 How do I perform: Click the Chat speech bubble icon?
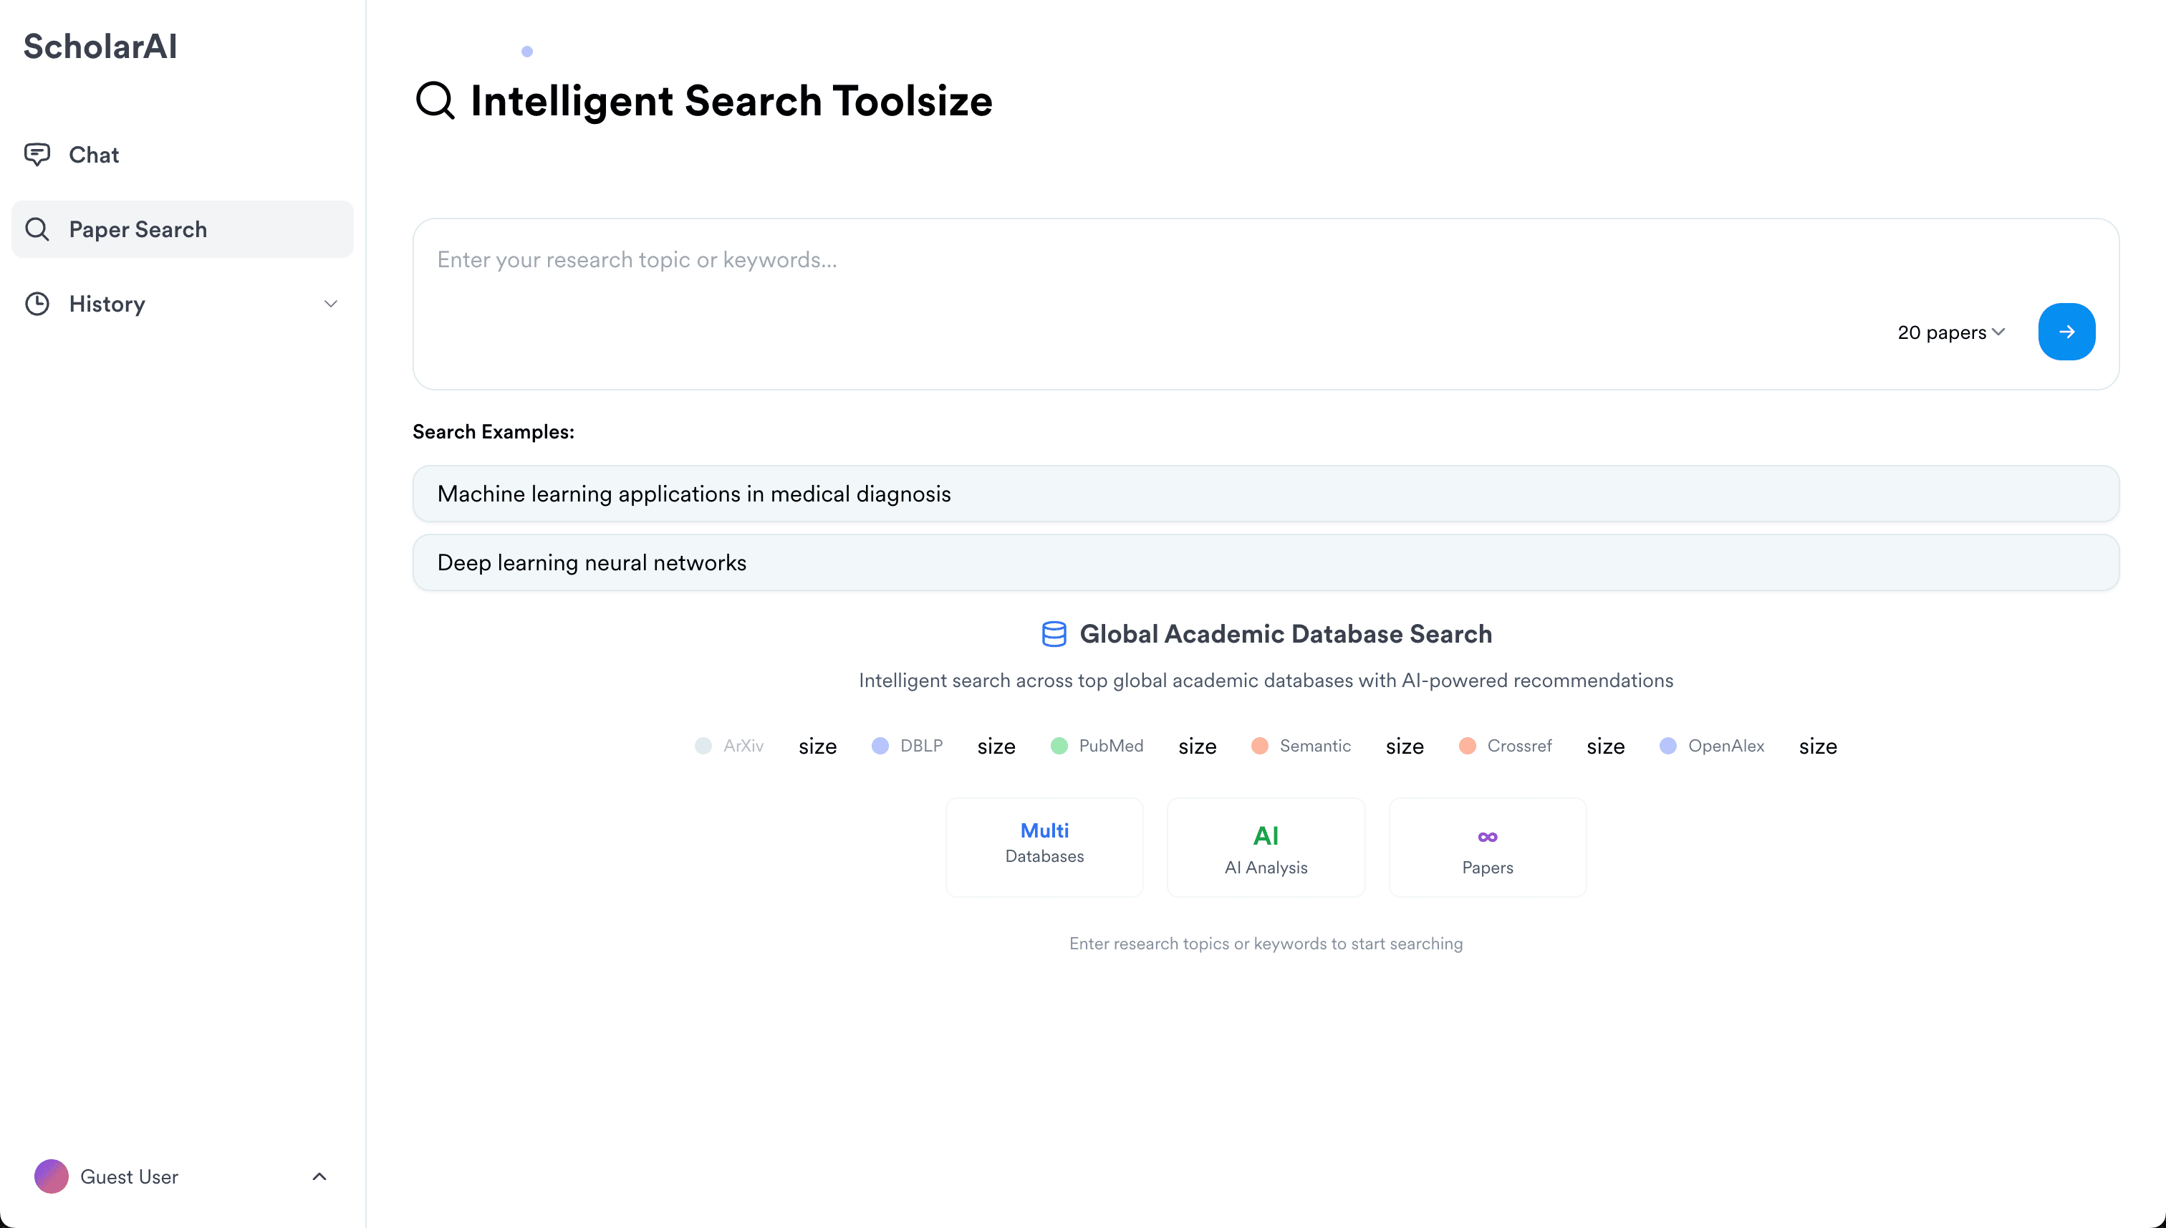coord(37,154)
